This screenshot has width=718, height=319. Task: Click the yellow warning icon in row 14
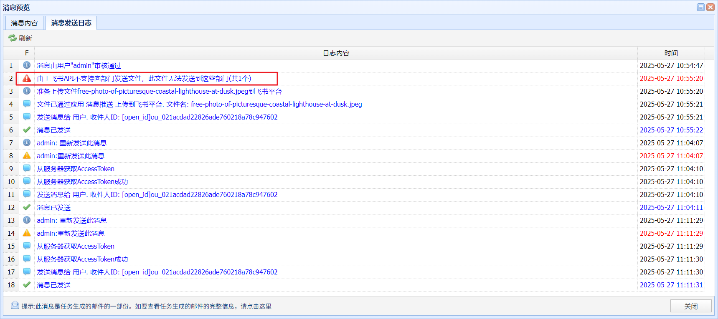pos(27,233)
